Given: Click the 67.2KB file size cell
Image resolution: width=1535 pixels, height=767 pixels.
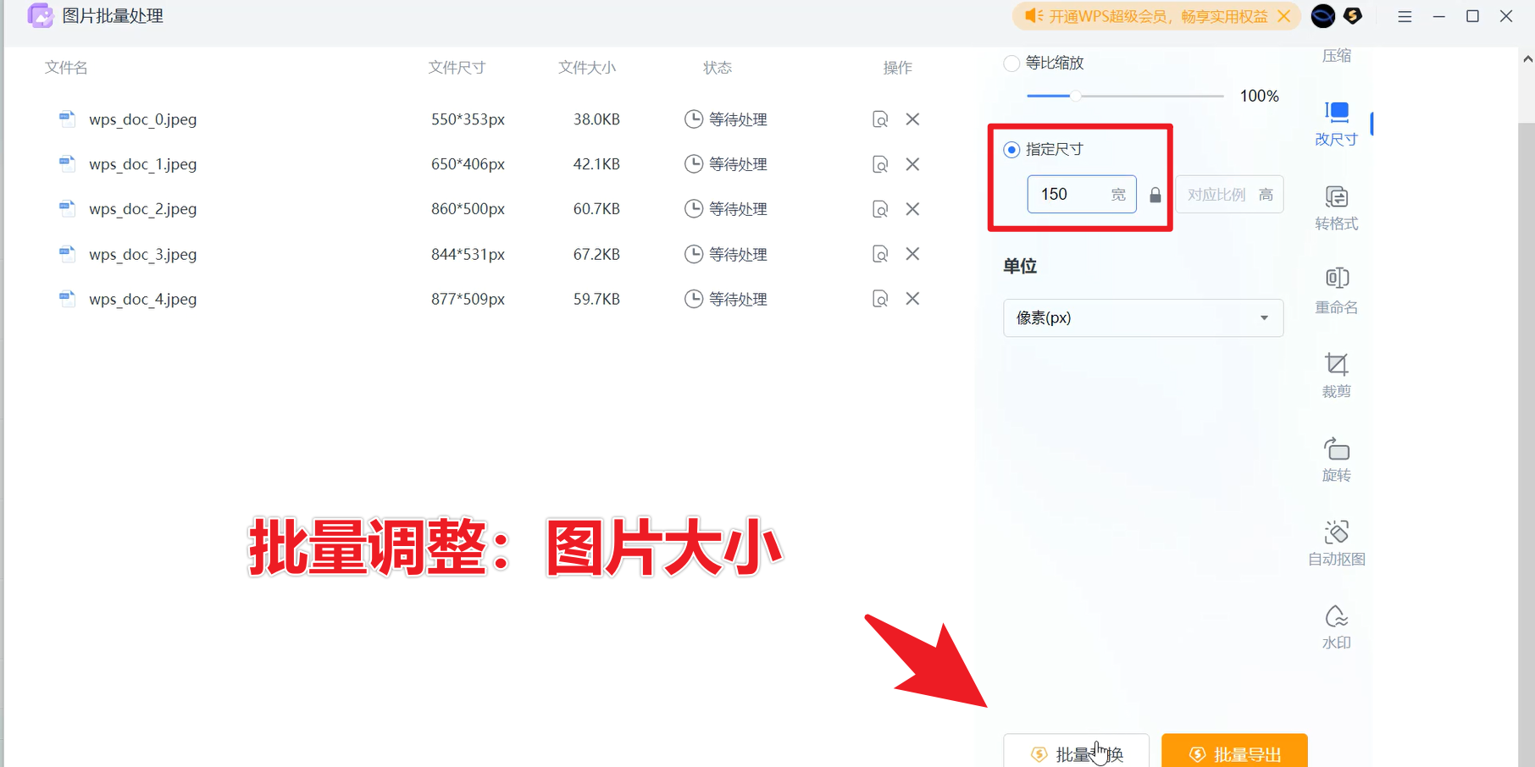Looking at the screenshot, I should pos(596,254).
